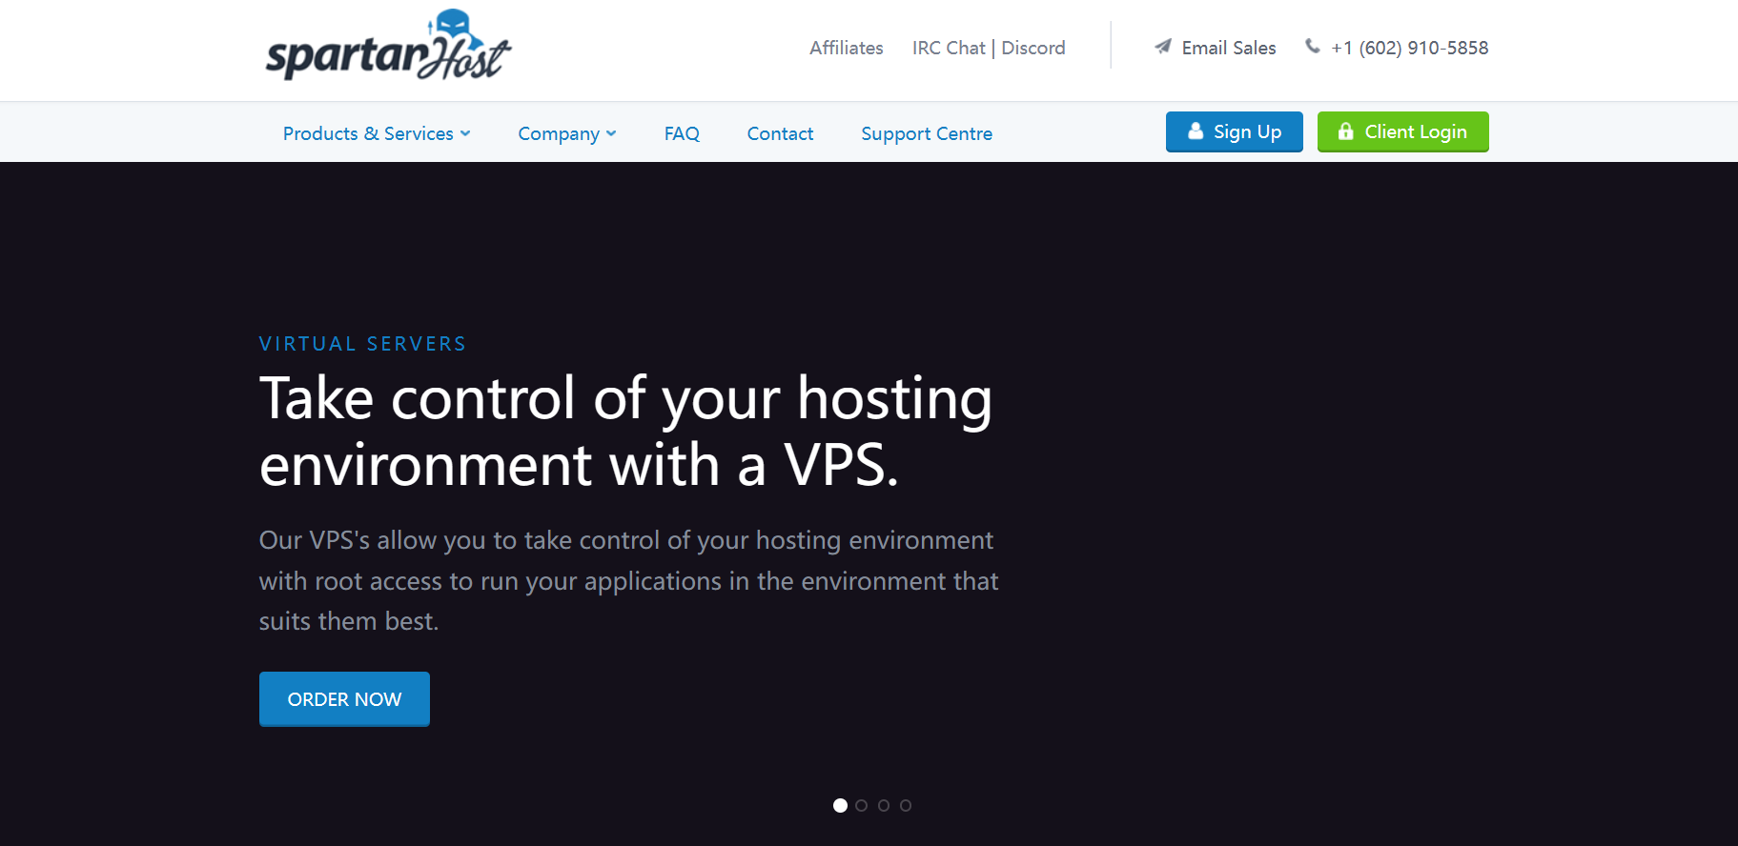The image size is (1738, 846).
Task: Open the Affiliates link
Action: pyautogui.click(x=846, y=48)
